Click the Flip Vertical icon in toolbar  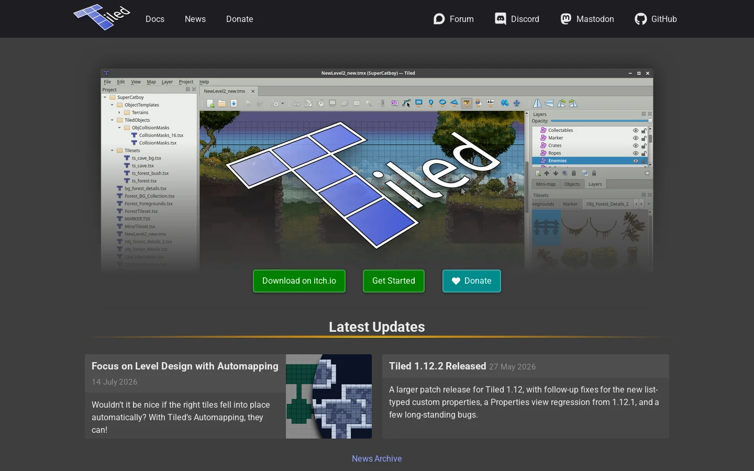pyautogui.click(x=549, y=103)
